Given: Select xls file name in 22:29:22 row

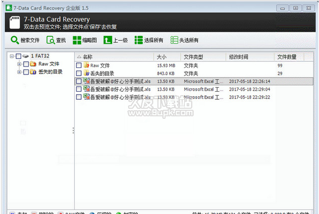Looking at the screenshot, I should click(120, 97).
